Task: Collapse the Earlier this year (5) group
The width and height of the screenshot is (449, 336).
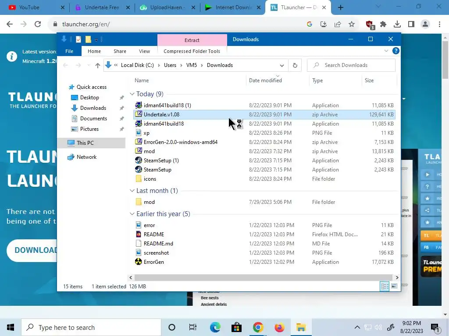Action: click(x=132, y=213)
